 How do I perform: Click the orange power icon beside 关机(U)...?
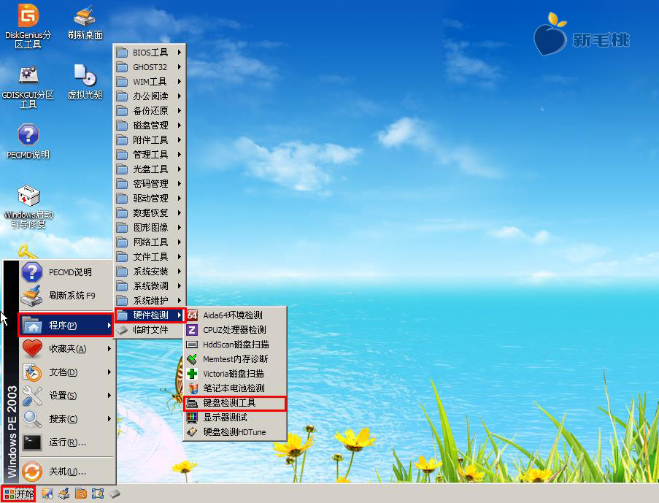point(32,472)
